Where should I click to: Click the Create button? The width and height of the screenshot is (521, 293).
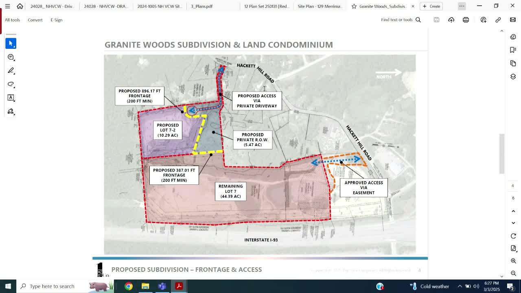[x=431, y=6]
